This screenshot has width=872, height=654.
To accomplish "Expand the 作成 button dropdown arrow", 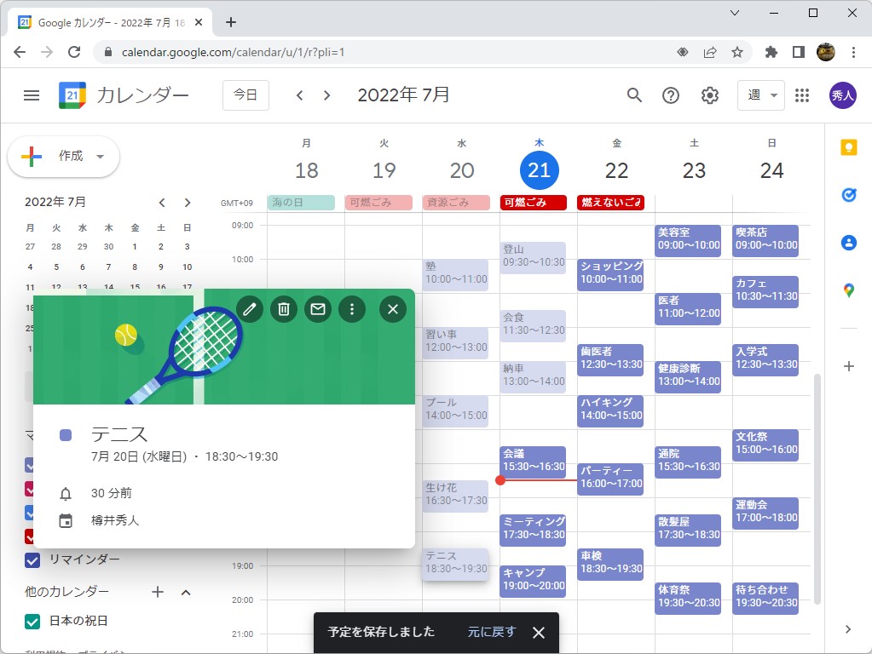I will click(100, 157).
